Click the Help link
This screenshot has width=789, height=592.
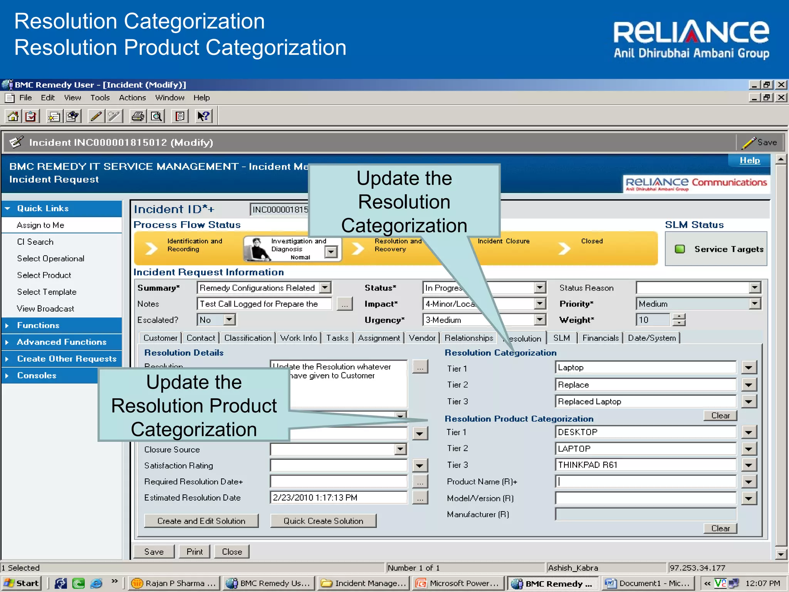[750, 160]
